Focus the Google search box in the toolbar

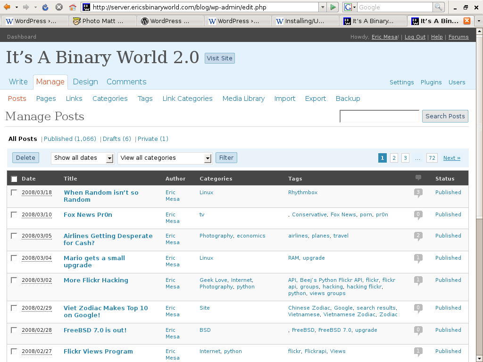[395, 7]
